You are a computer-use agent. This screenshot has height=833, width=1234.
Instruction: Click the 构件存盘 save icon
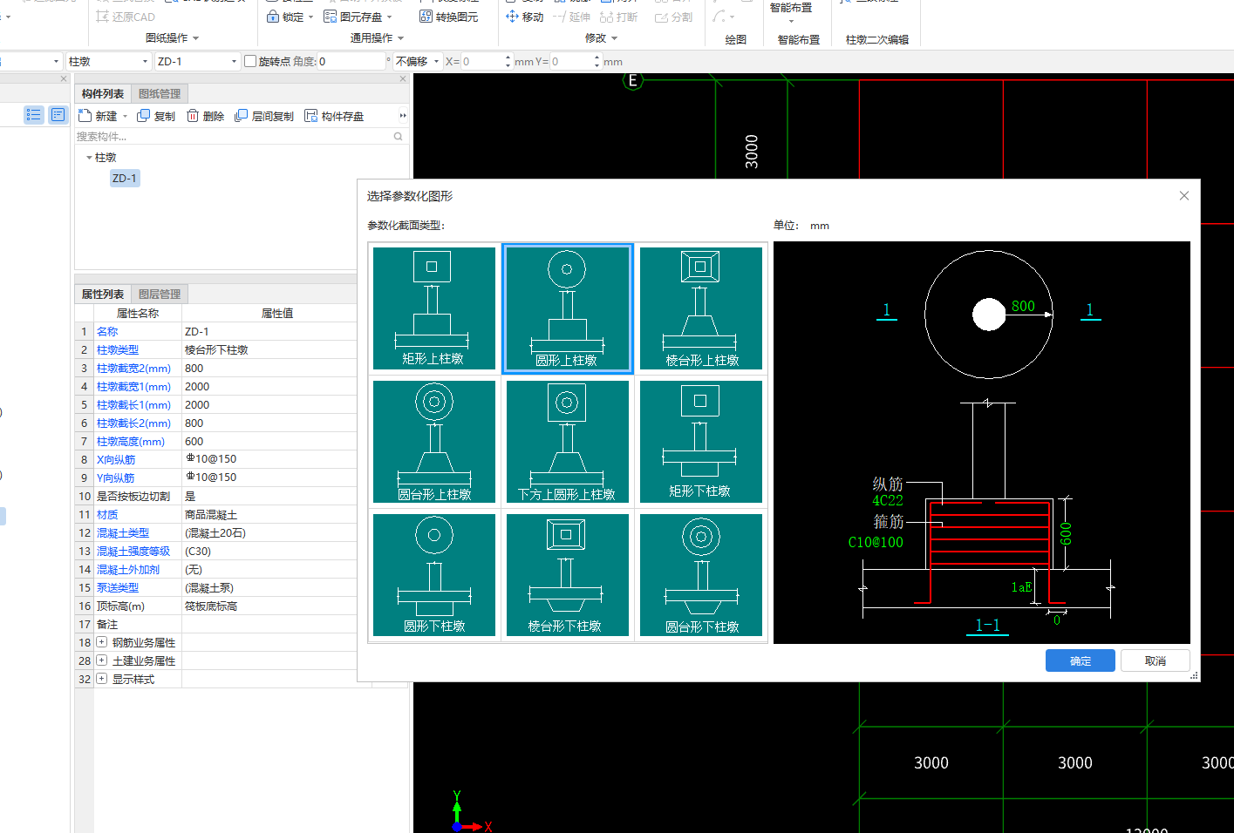click(x=311, y=116)
